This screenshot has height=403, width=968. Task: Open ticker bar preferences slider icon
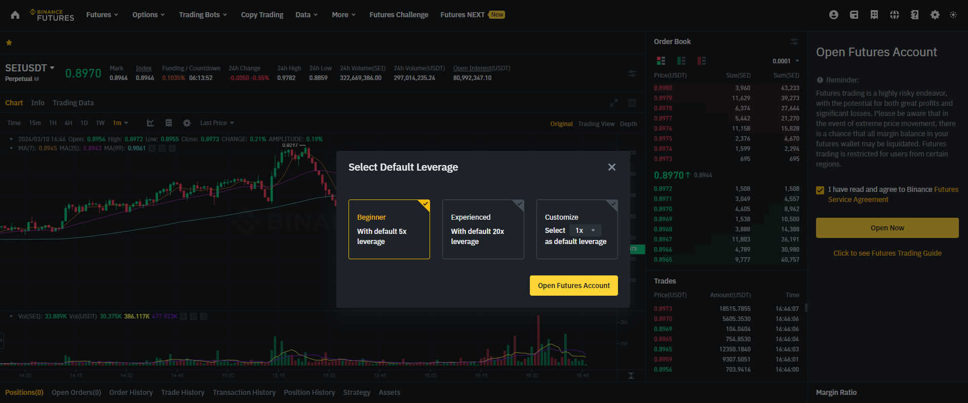(x=632, y=73)
